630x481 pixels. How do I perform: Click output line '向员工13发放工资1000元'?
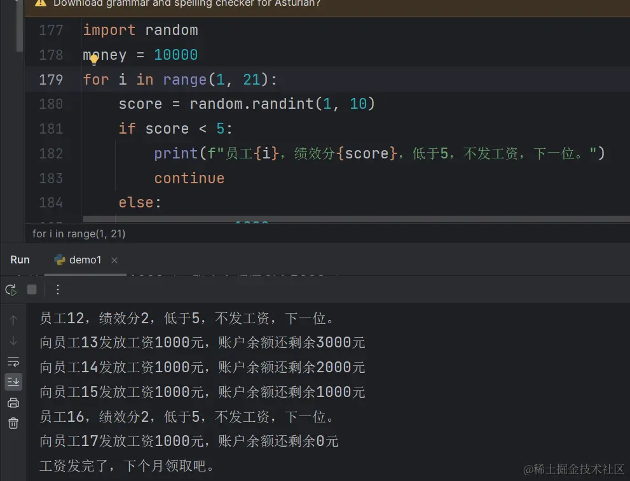(202, 343)
